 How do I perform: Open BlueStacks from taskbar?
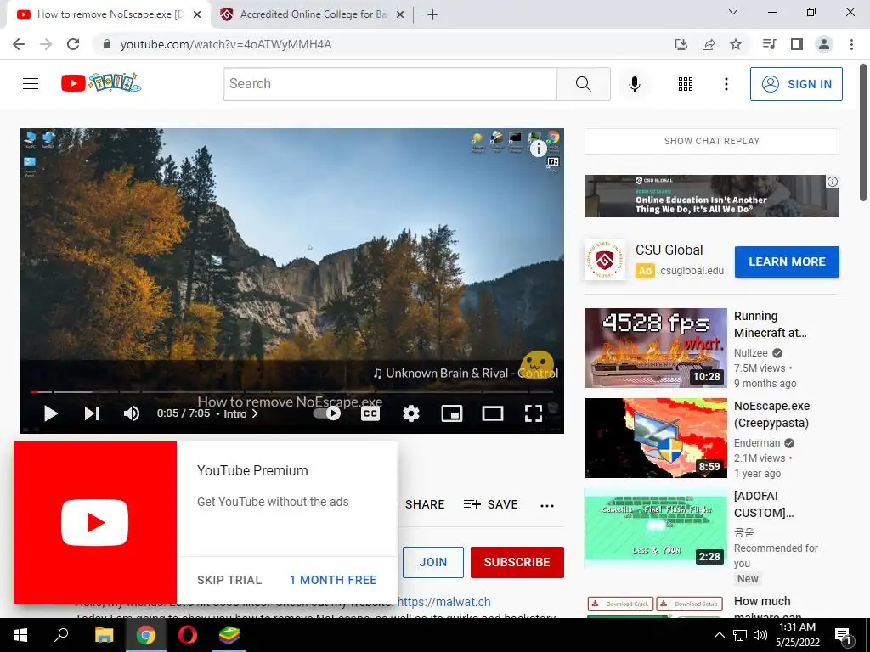(x=229, y=635)
